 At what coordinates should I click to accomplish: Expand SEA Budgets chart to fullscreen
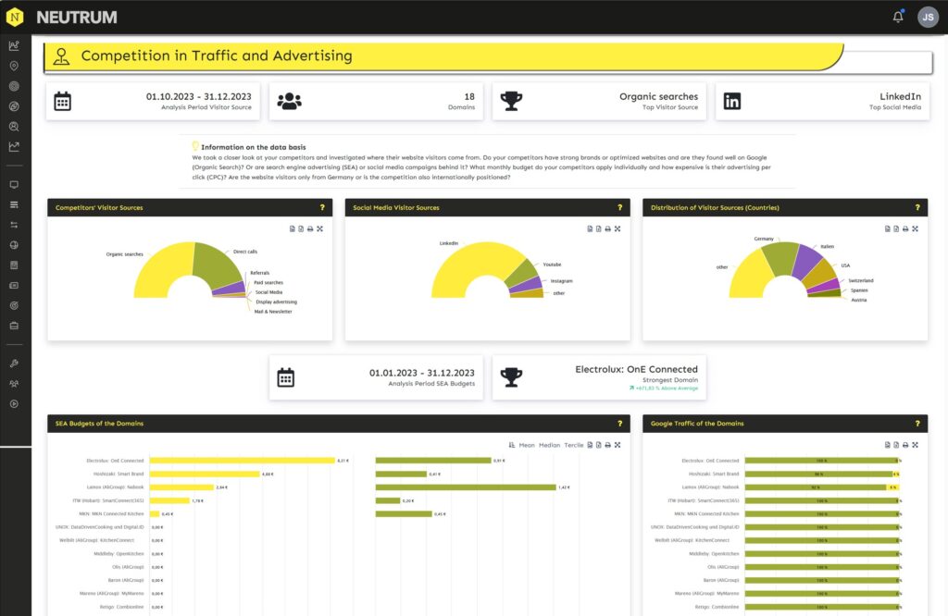pos(617,445)
